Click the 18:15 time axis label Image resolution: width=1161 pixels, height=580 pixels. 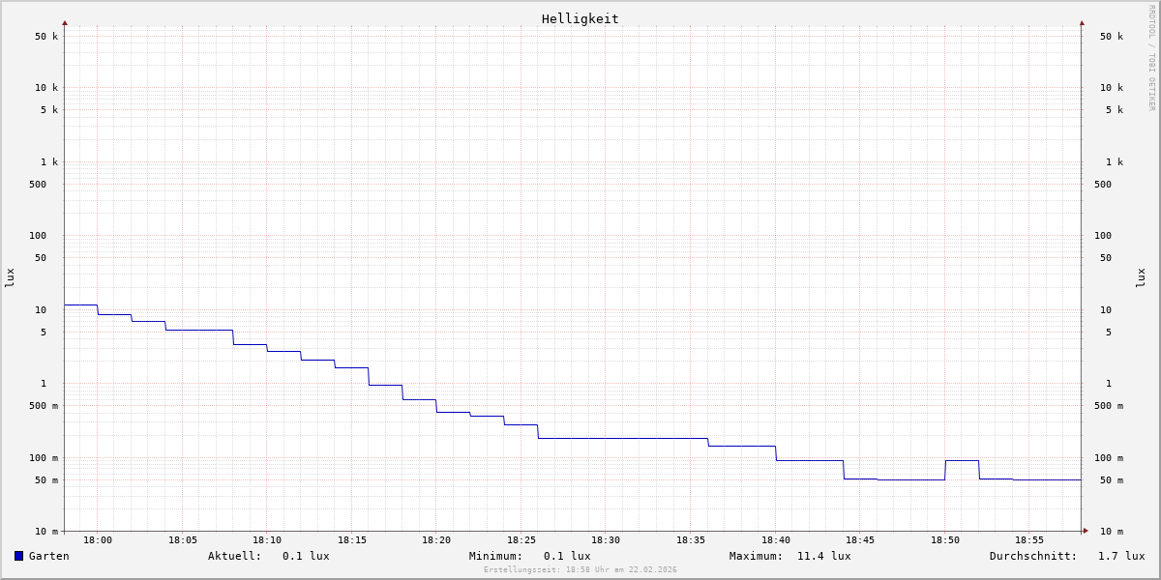click(x=352, y=540)
